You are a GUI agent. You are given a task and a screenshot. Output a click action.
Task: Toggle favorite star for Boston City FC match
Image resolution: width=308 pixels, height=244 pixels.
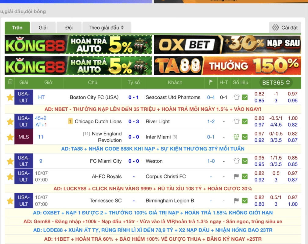click(10, 97)
